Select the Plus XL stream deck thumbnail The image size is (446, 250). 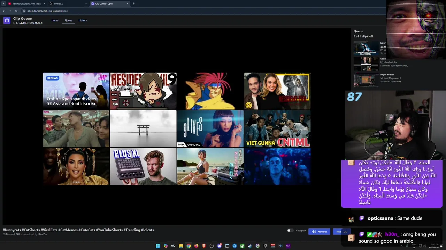[143, 166]
